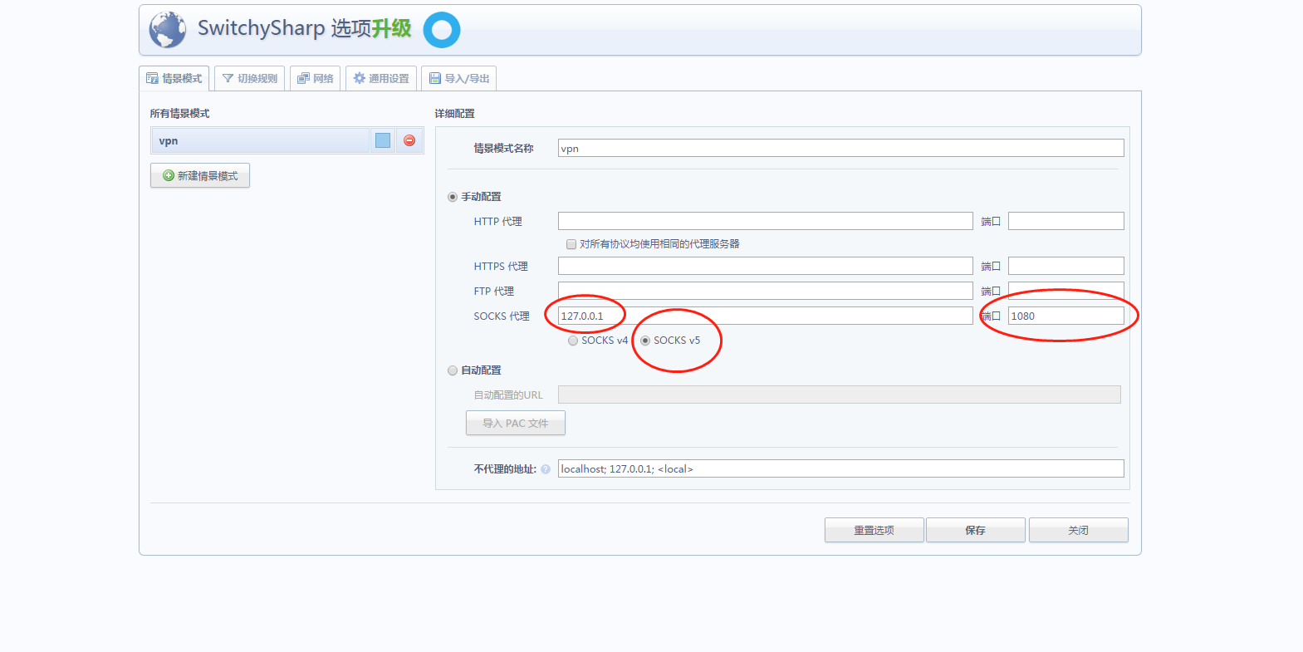Click the 重置选项 button
The image size is (1303, 652).
(874, 530)
